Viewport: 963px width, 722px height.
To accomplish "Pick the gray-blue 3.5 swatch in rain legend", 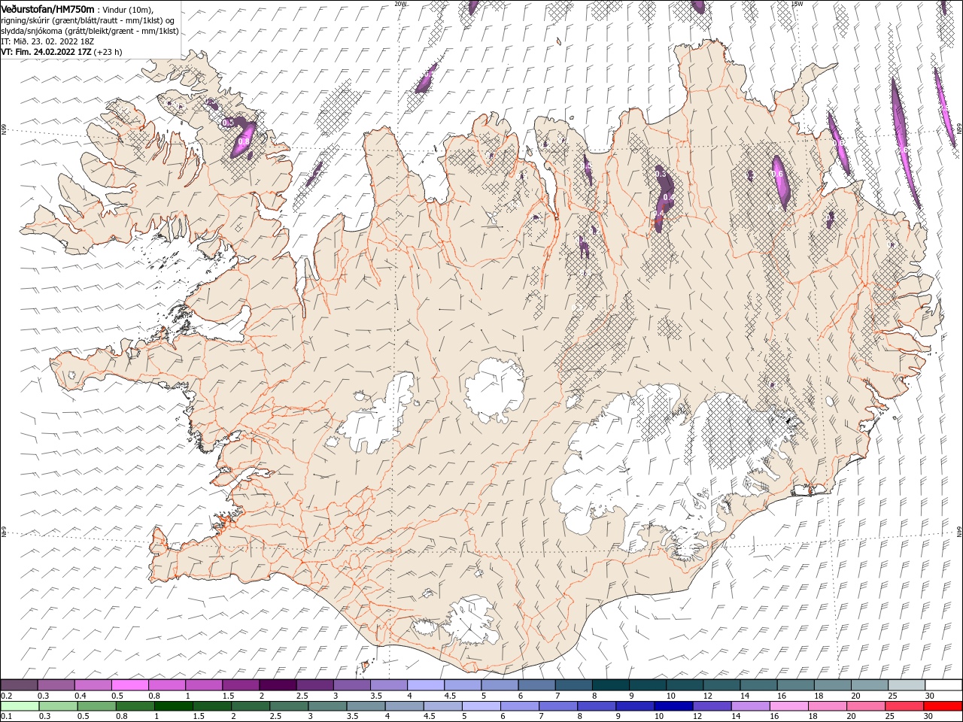I will coord(366,706).
